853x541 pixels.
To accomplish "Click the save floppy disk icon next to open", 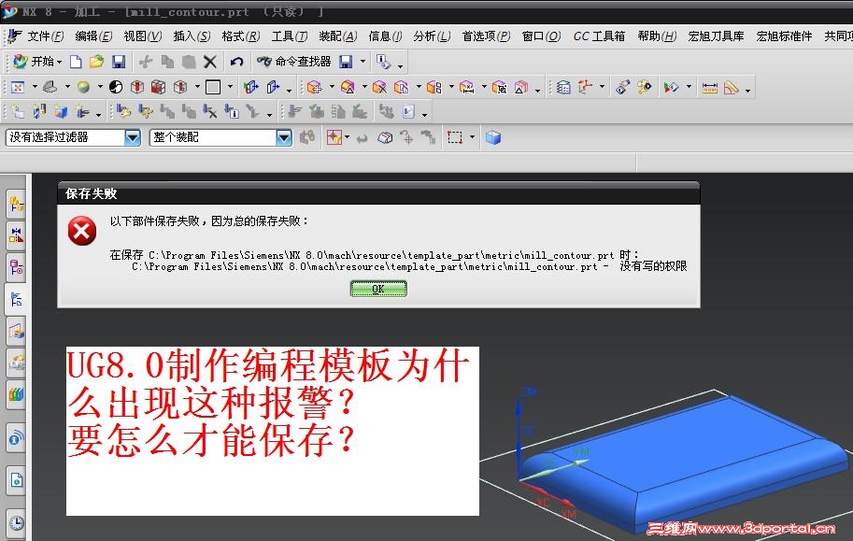I will click(119, 62).
